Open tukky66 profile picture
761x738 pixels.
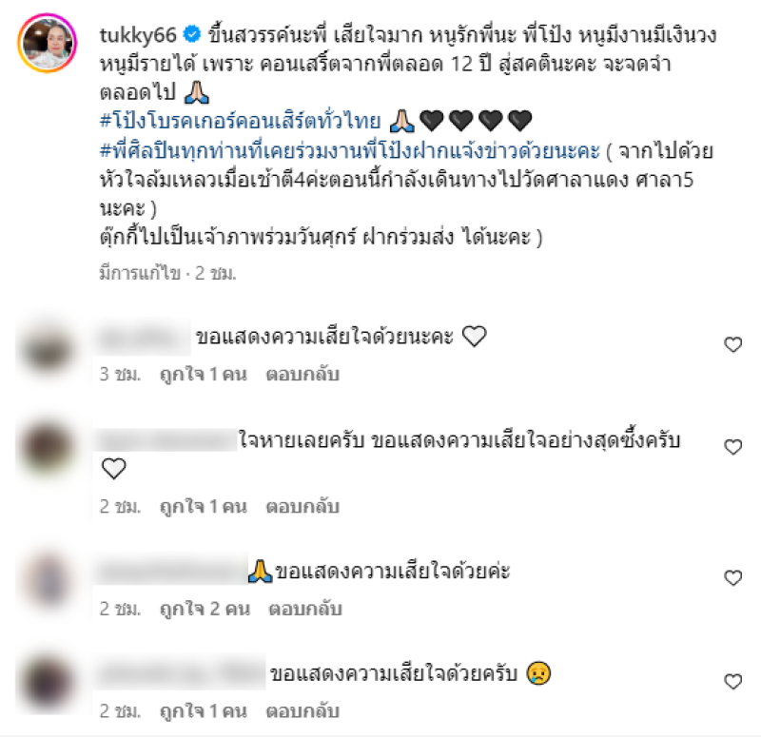tap(47, 43)
